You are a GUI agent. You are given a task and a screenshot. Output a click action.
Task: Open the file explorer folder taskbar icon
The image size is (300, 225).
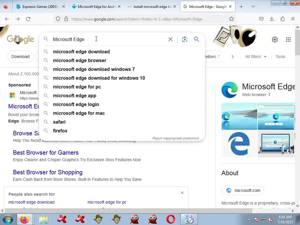(x=44, y=219)
